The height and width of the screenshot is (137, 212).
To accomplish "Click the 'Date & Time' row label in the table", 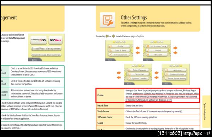I will 103,105.
